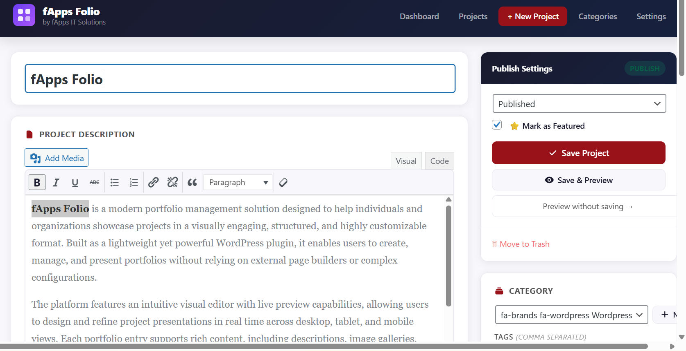Apply strikethrough using the ABC icon
This screenshot has height=351, width=686.
pyautogui.click(x=94, y=182)
